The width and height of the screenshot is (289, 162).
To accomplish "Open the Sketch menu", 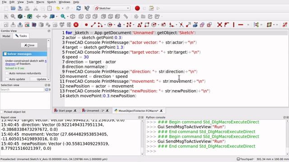I will click(x=51, y=2).
